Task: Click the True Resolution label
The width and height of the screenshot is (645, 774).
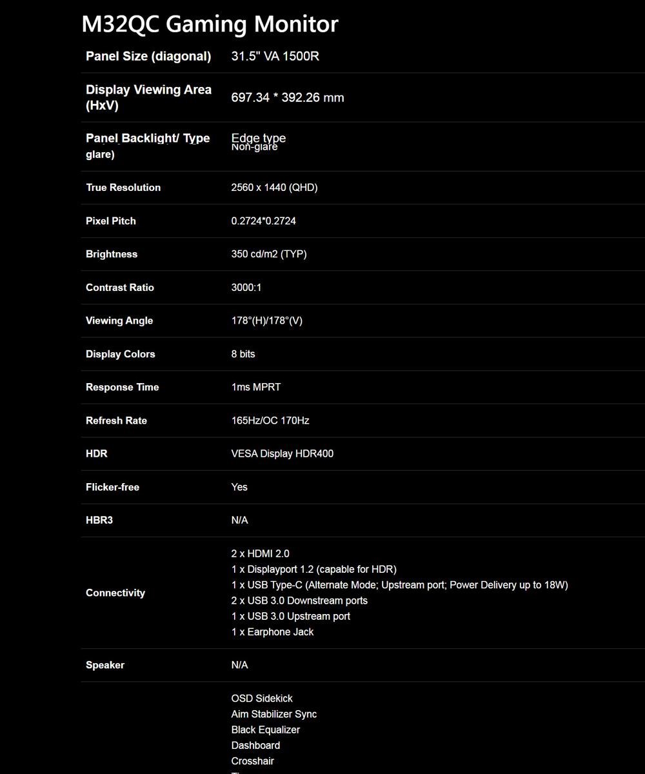Action: tap(123, 188)
